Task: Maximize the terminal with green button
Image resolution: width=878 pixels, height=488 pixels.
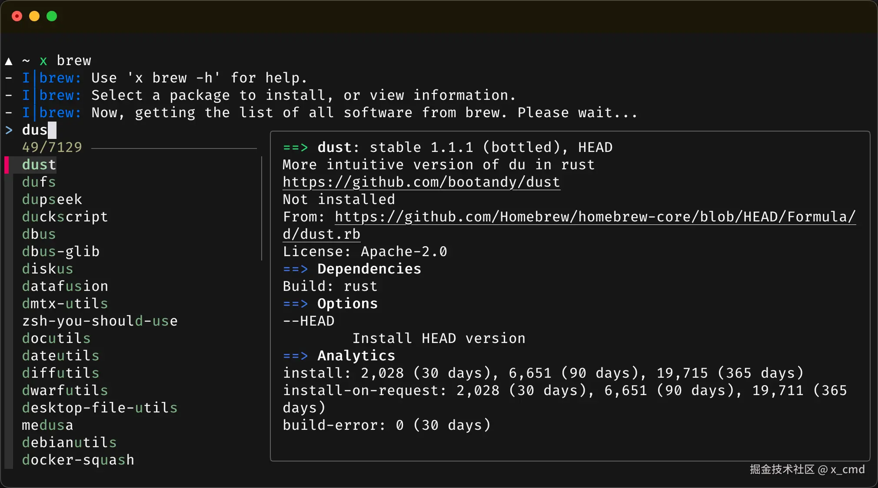Action: pos(52,16)
